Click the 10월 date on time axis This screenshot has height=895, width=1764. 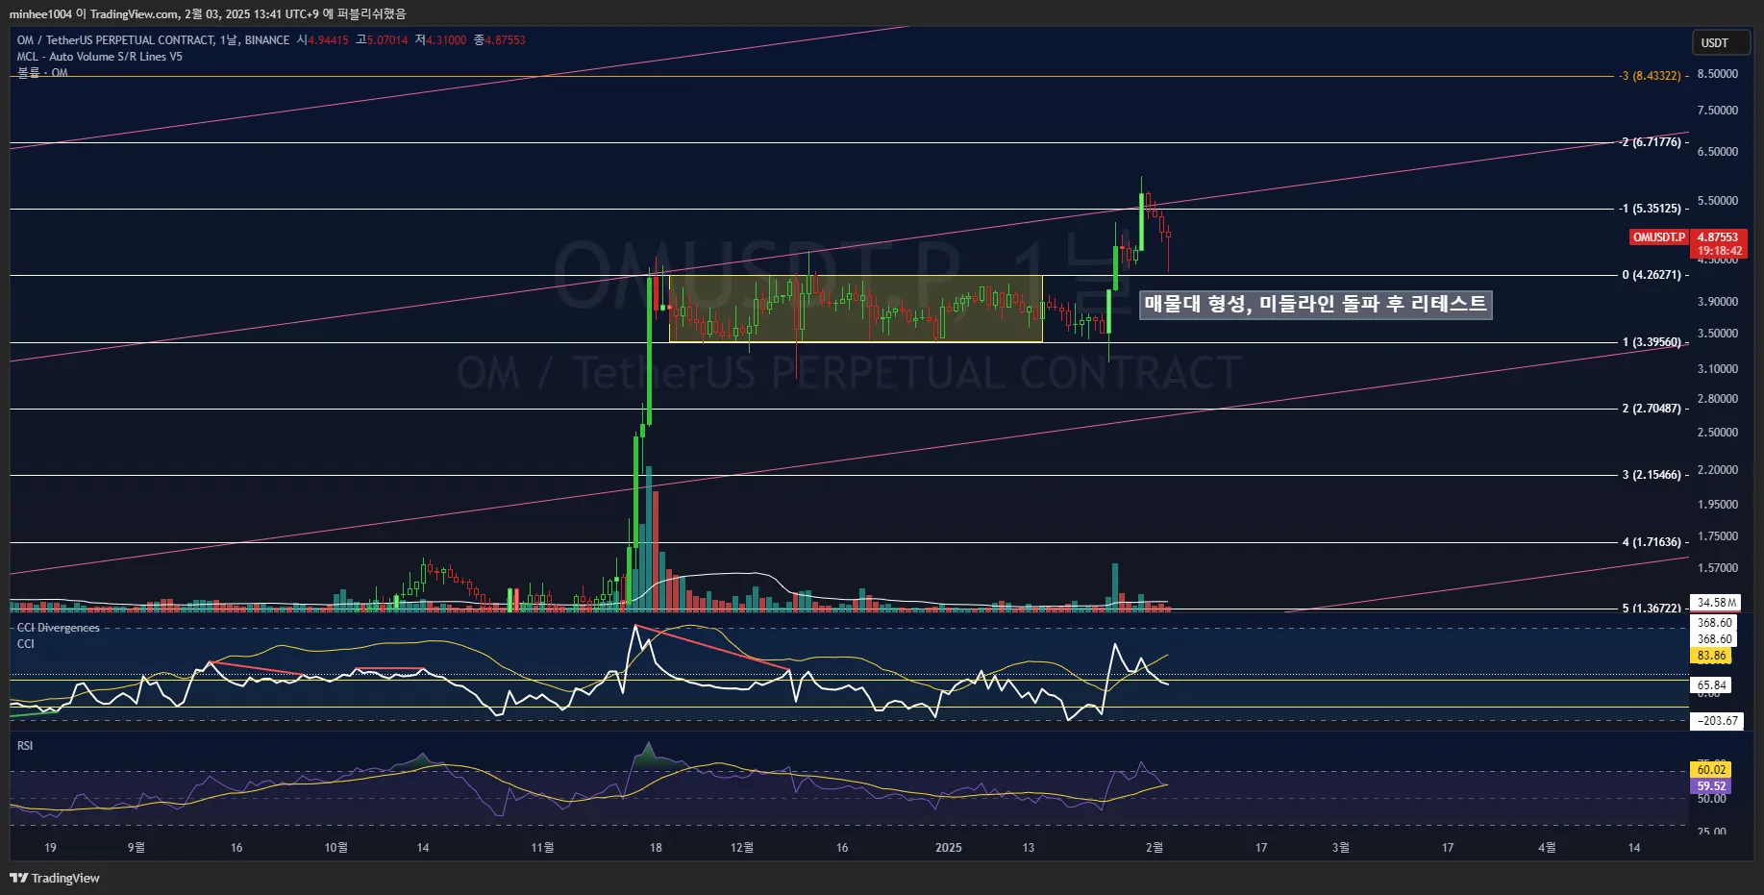pos(335,847)
